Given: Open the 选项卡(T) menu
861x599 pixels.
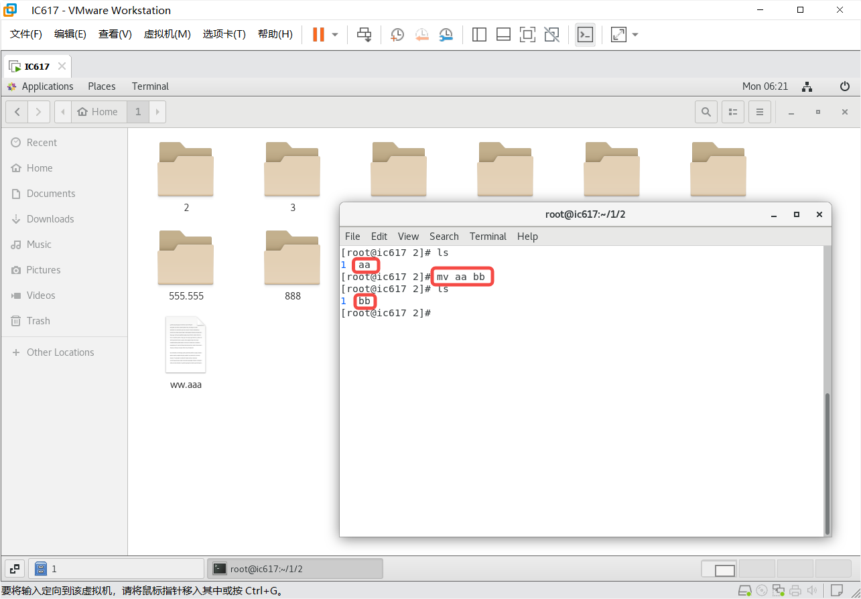Looking at the screenshot, I should (224, 34).
